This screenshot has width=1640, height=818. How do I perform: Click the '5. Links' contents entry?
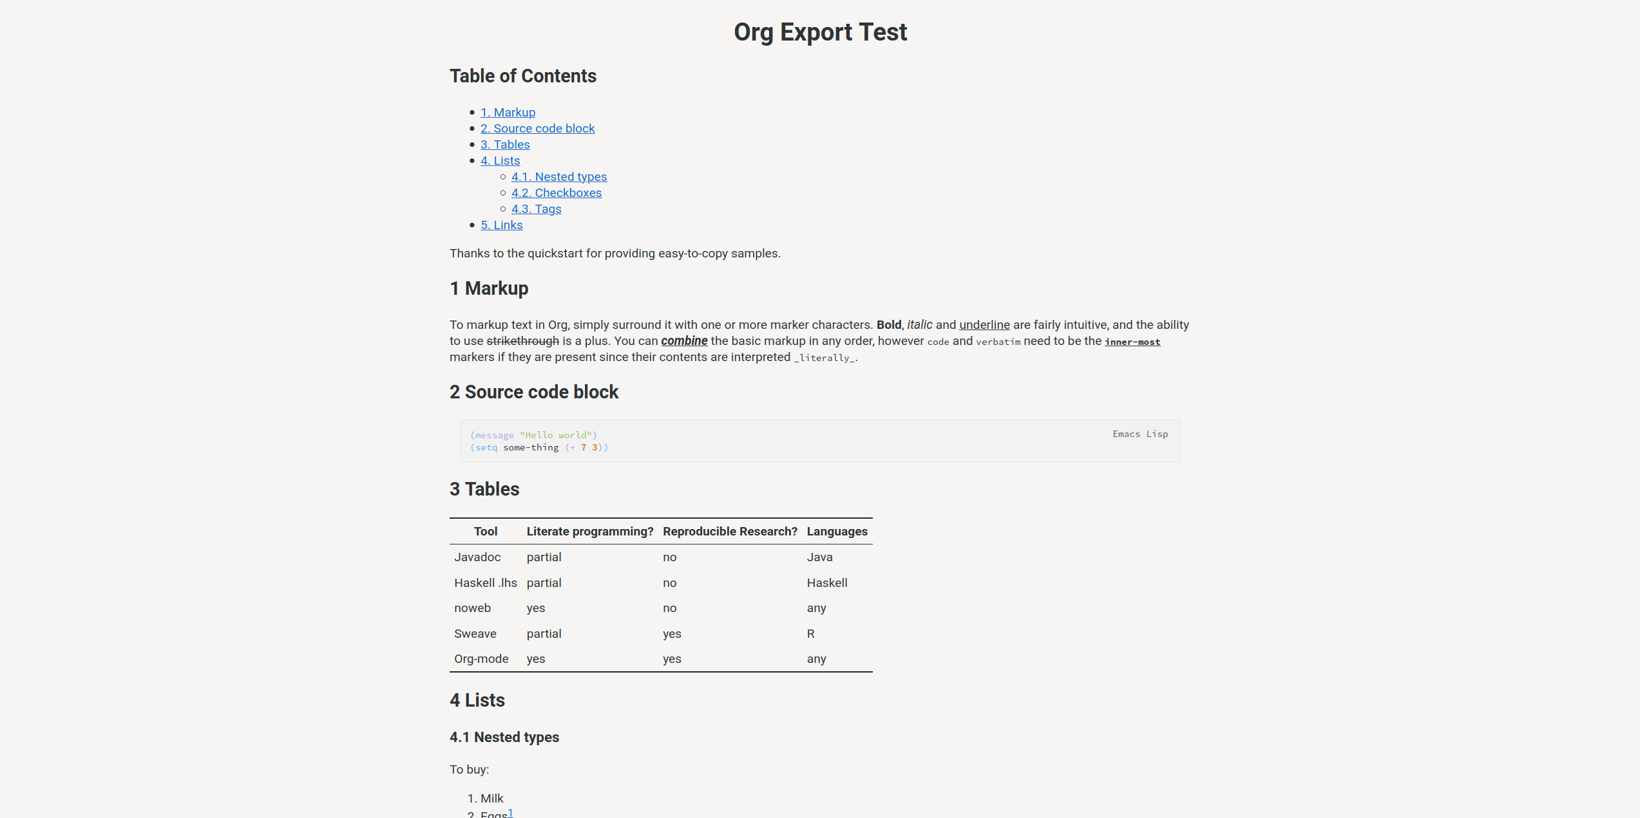click(501, 225)
